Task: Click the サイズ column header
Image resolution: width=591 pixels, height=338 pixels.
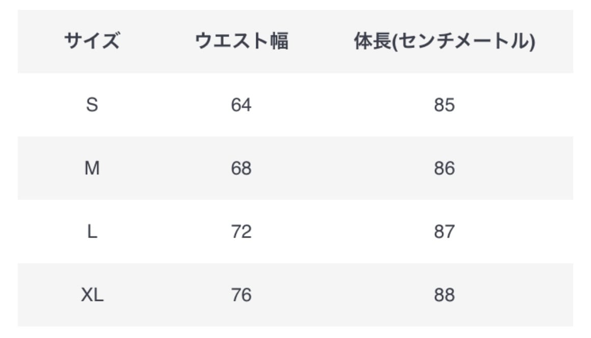Action: (92, 41)
